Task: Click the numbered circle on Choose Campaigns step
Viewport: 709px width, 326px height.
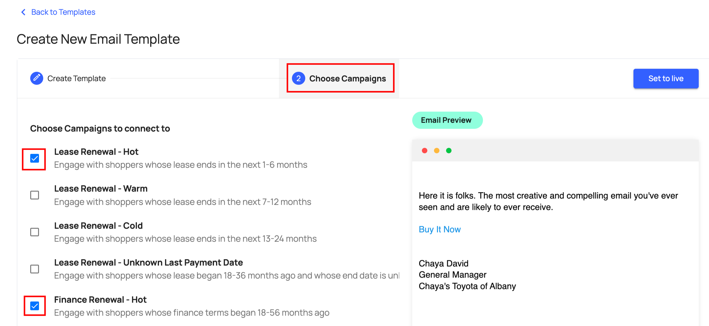Action: click(x=298, y=78)
